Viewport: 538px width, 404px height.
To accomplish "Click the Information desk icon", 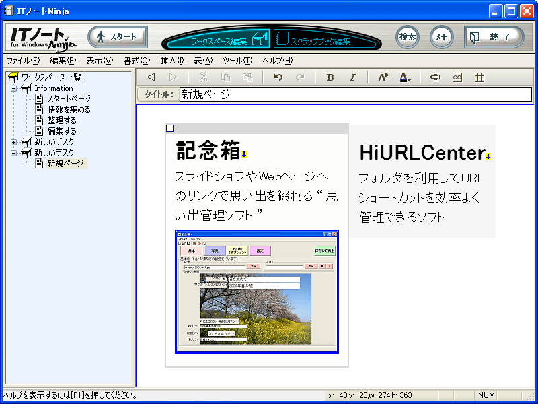I will pos(26,88).
